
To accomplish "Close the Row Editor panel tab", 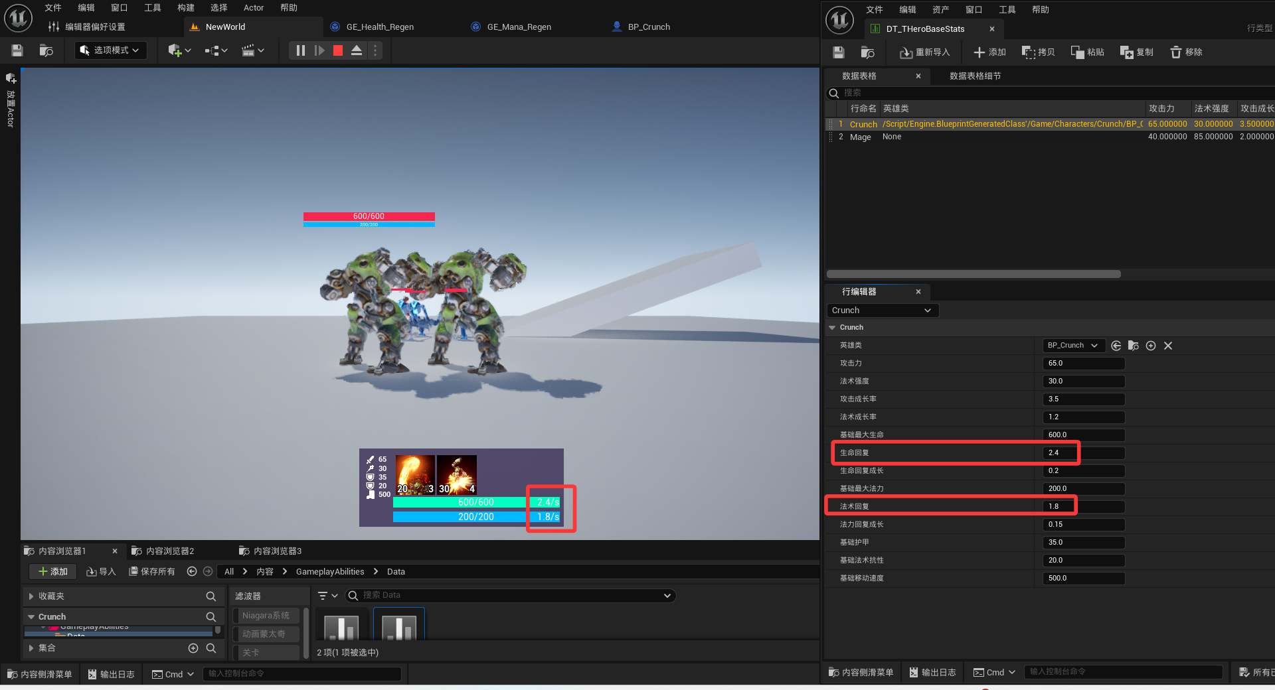I will (x=918, y=292).
